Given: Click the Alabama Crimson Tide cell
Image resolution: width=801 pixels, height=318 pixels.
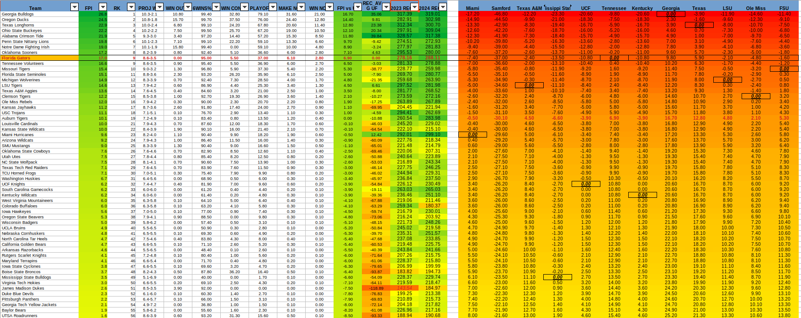Looking at the screenshot, I should click(39, 36).
